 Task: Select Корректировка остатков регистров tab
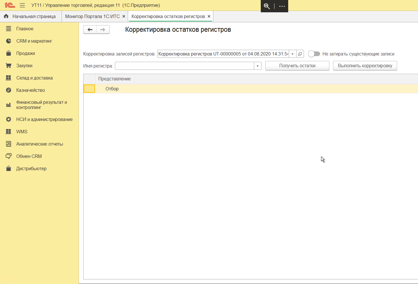(168, 16)
